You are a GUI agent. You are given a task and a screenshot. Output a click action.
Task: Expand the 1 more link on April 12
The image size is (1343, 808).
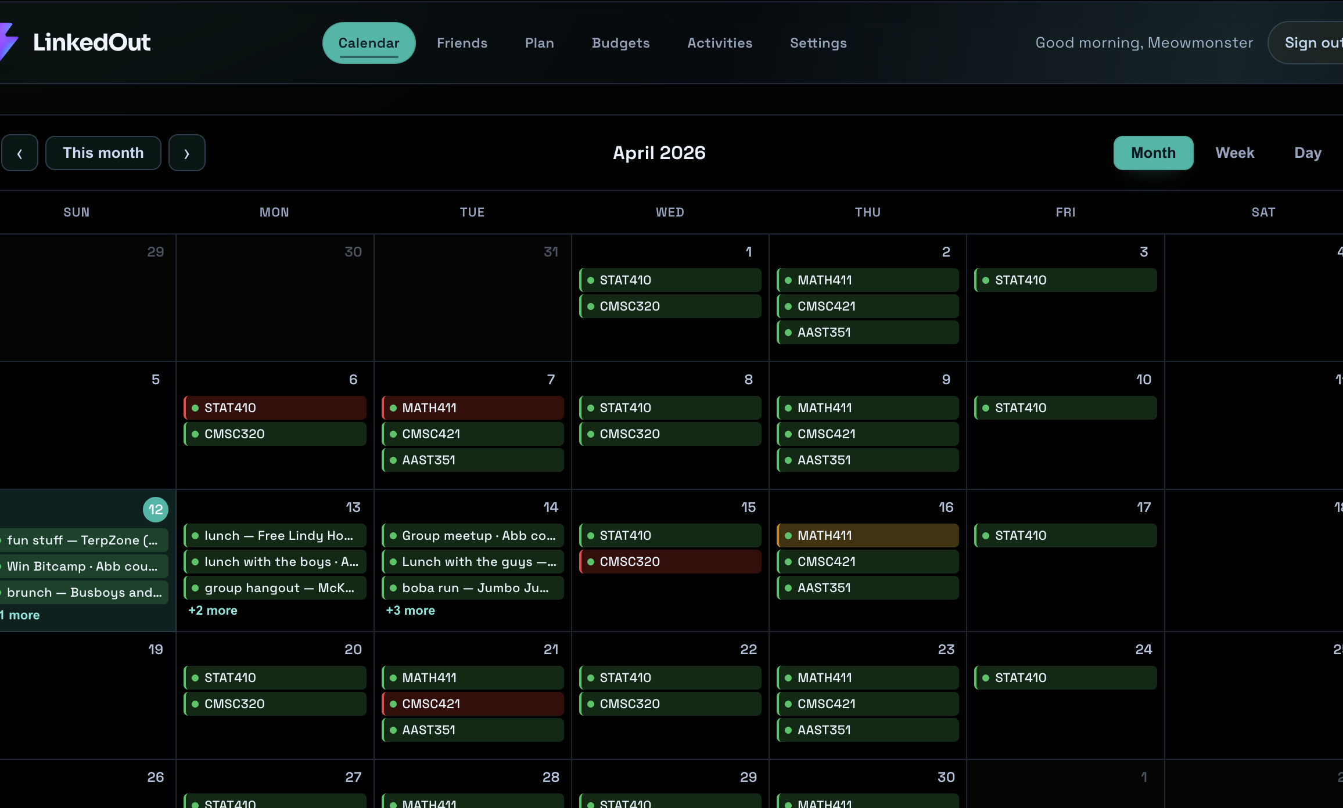click(x=21, y=615)
